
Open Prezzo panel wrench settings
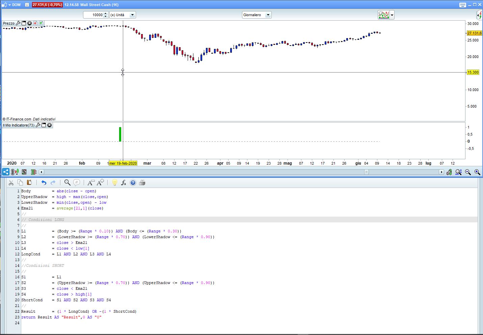point(18,23)
